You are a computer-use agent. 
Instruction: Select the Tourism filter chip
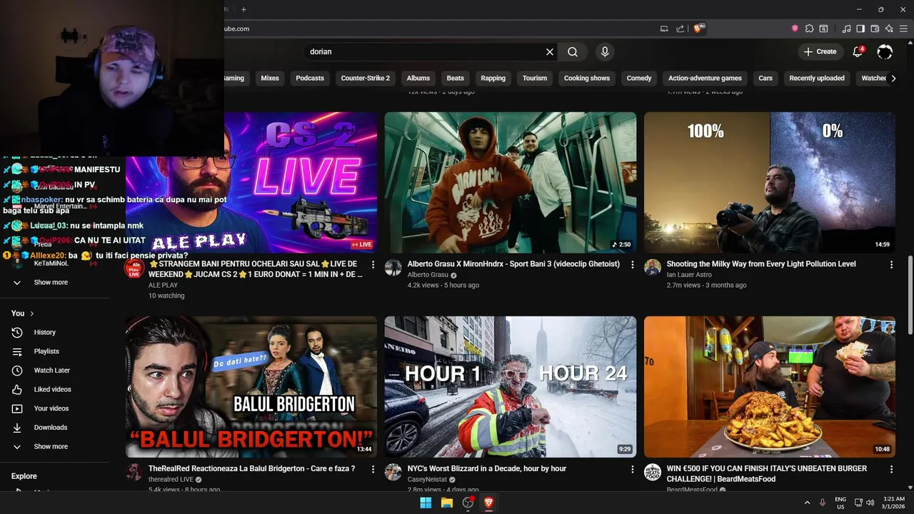click(535, 79)
